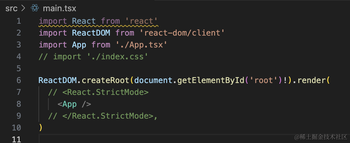Image resolution: width=350 pixels, height=143 pixels.
Task: Click the 'React' identifier on line 1
Action: coord(84,21)
